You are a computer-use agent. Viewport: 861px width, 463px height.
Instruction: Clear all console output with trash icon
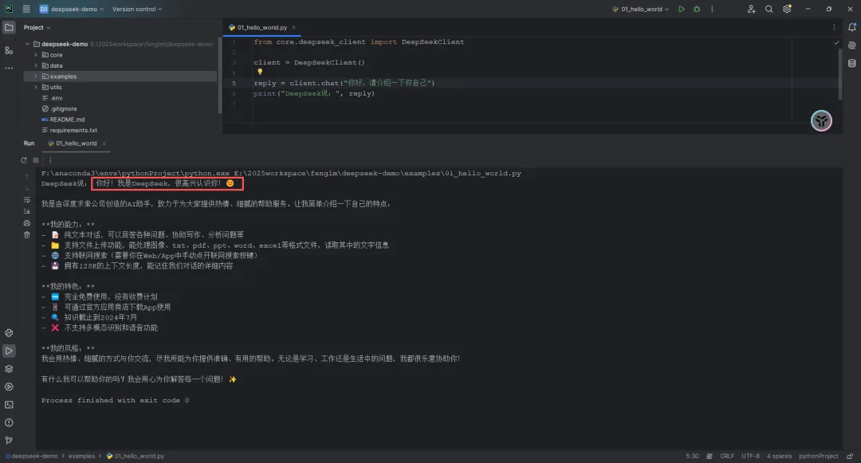pos(27,235)
